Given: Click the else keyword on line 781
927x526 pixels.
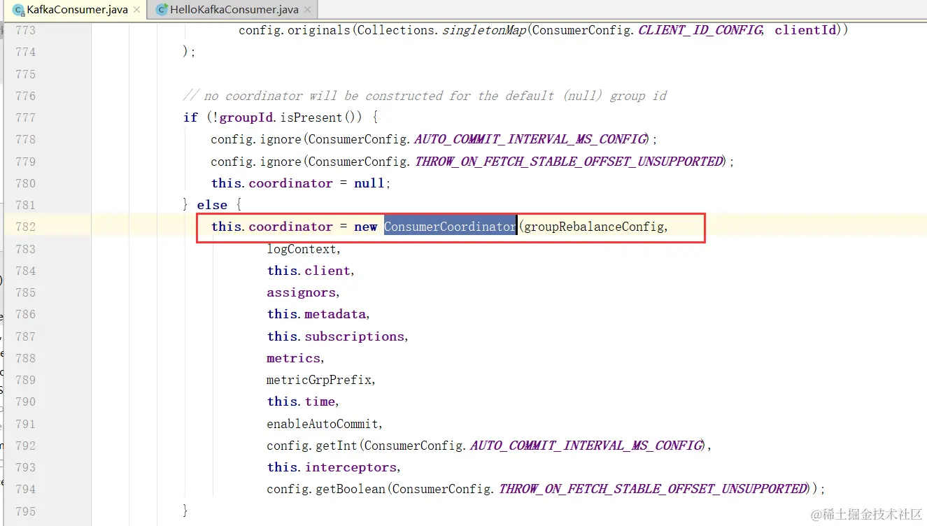Looking at the screenshot, I should tap(212, 205).
